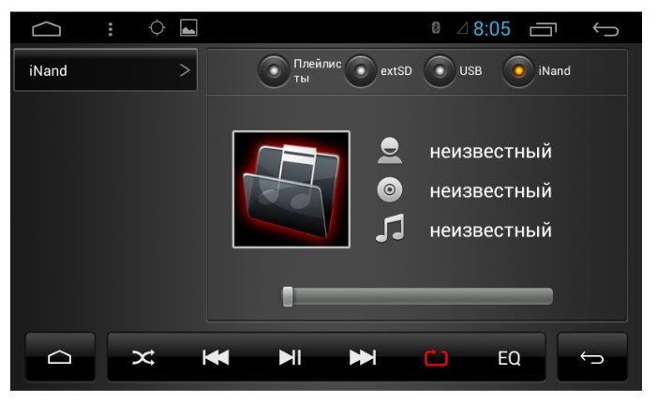Toggle the red repeat mode icon
Image resolution: width=657 pixels, height=404 pixels.
pyautogui.click(x=436, y=358)
